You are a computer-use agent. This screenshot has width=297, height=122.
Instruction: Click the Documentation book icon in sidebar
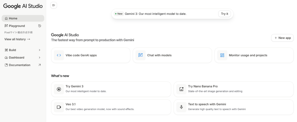click(x=6, y=65)
